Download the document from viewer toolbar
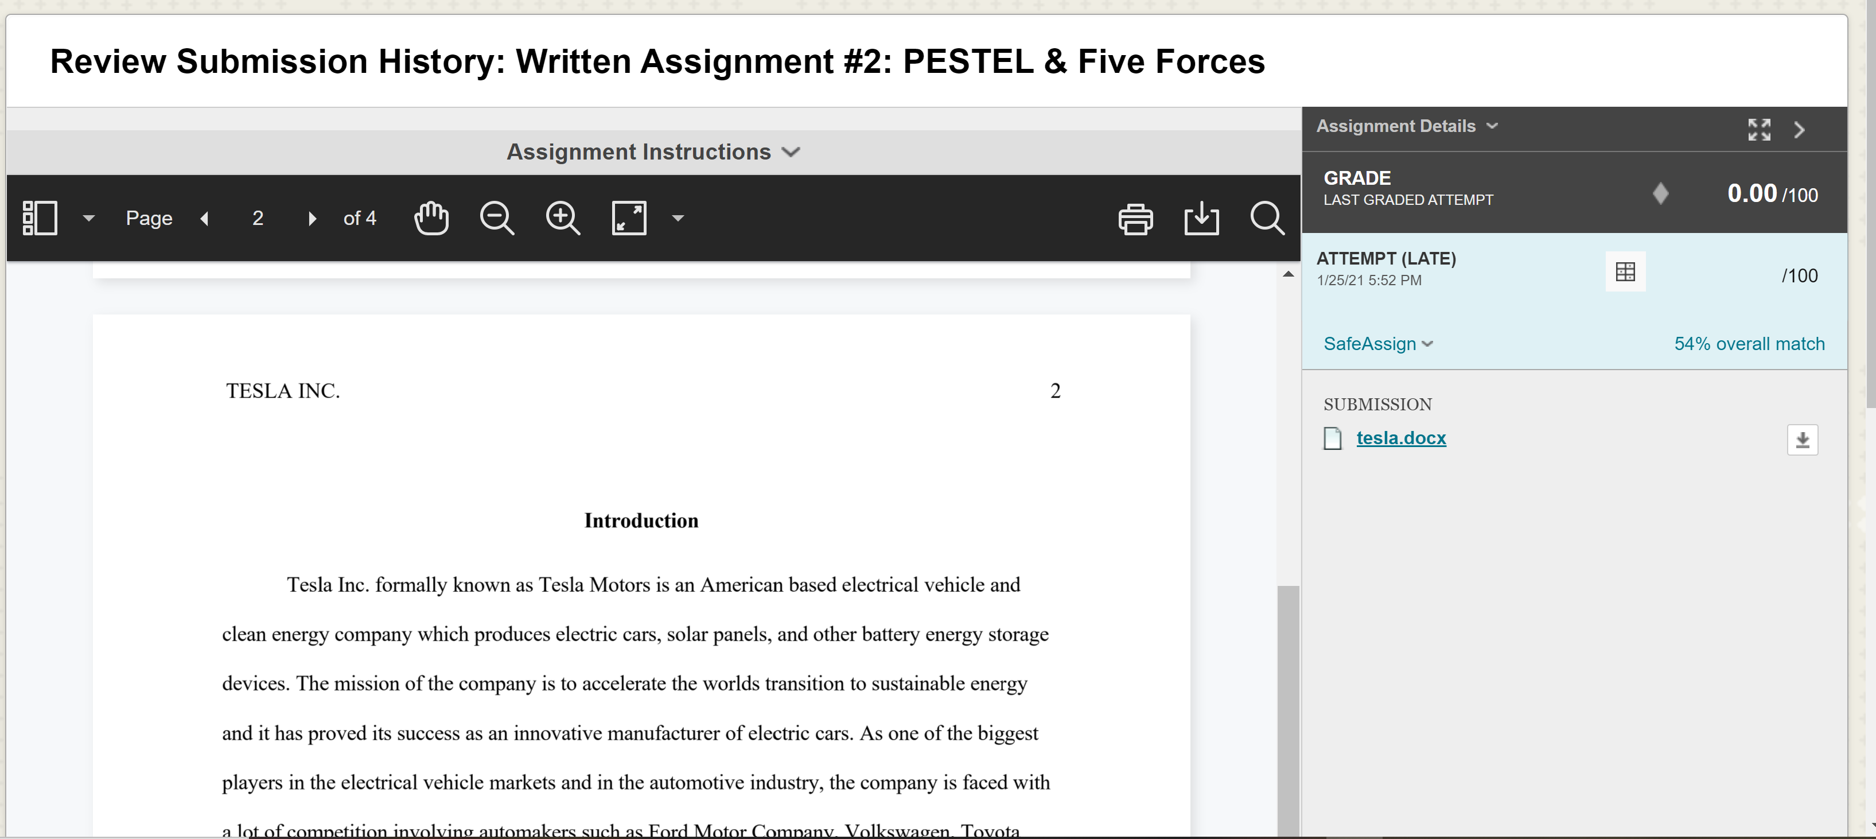 [x=1202, y=217]
